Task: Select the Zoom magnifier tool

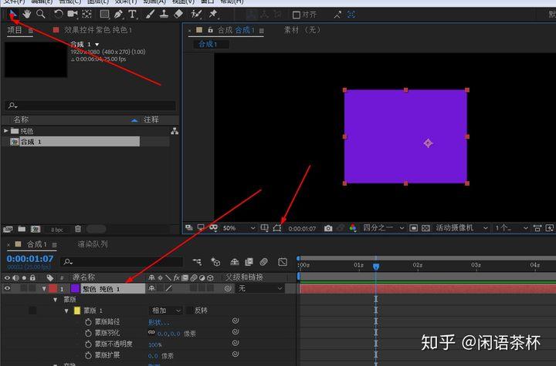Action: pyautogui.click(x=41, y=14)
